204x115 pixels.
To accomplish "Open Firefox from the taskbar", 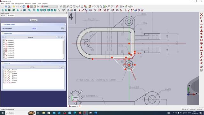I will [80, 113].
